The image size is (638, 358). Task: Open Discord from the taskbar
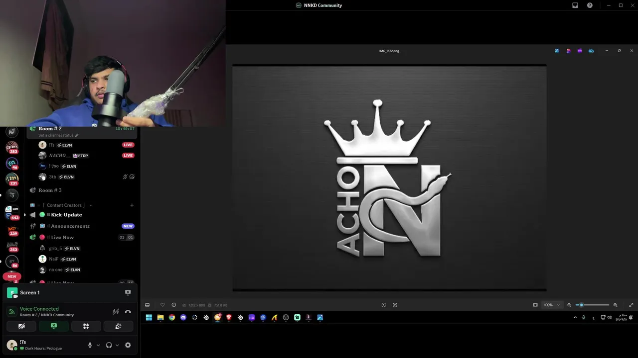click(183, 318)
